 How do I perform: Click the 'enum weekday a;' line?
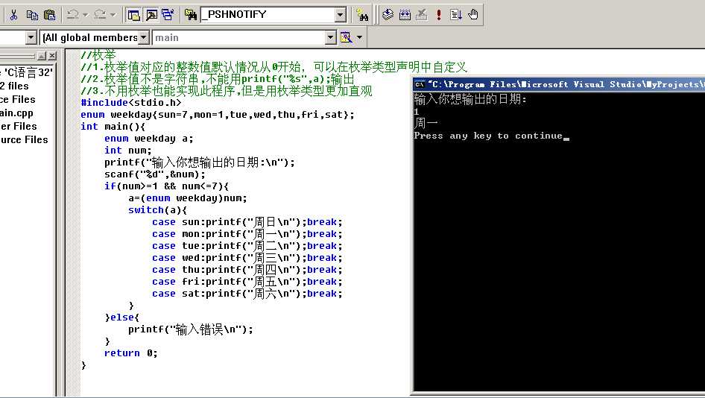pyautogui.click(x=149, y=138)
